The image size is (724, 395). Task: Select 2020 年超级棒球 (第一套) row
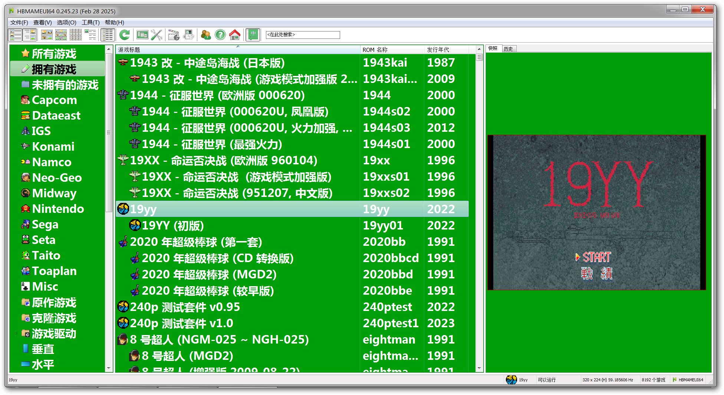(x=292, y=242)
